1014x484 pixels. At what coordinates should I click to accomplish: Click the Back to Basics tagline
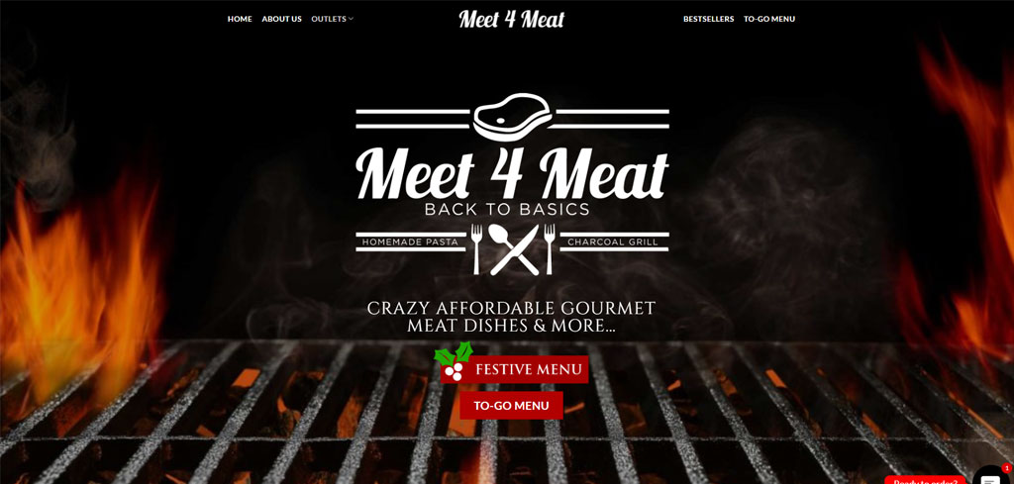coord(507,210)
